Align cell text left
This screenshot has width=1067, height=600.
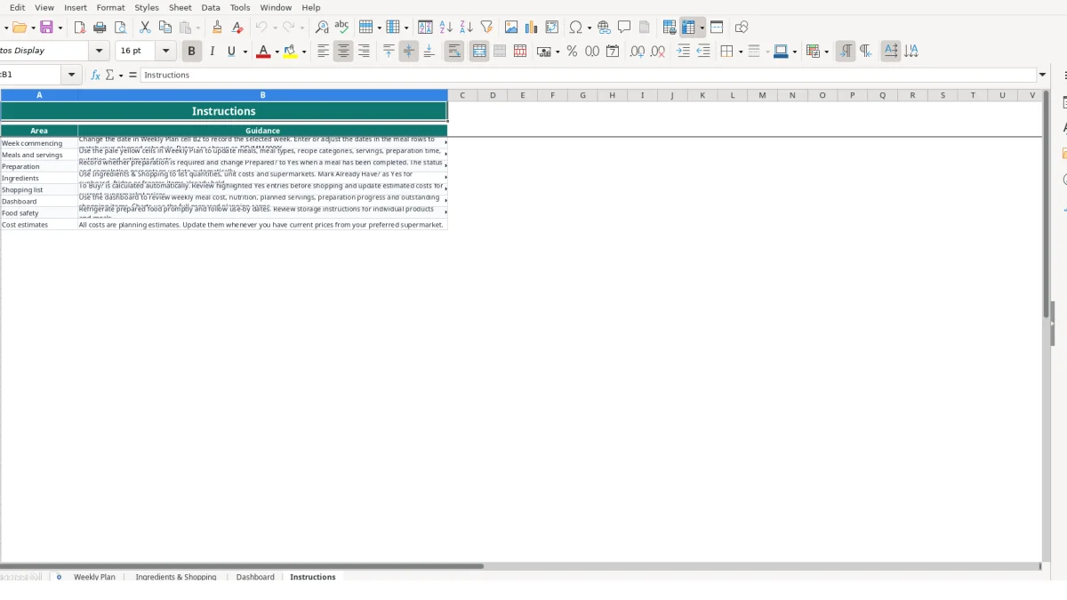coord(324,52)
